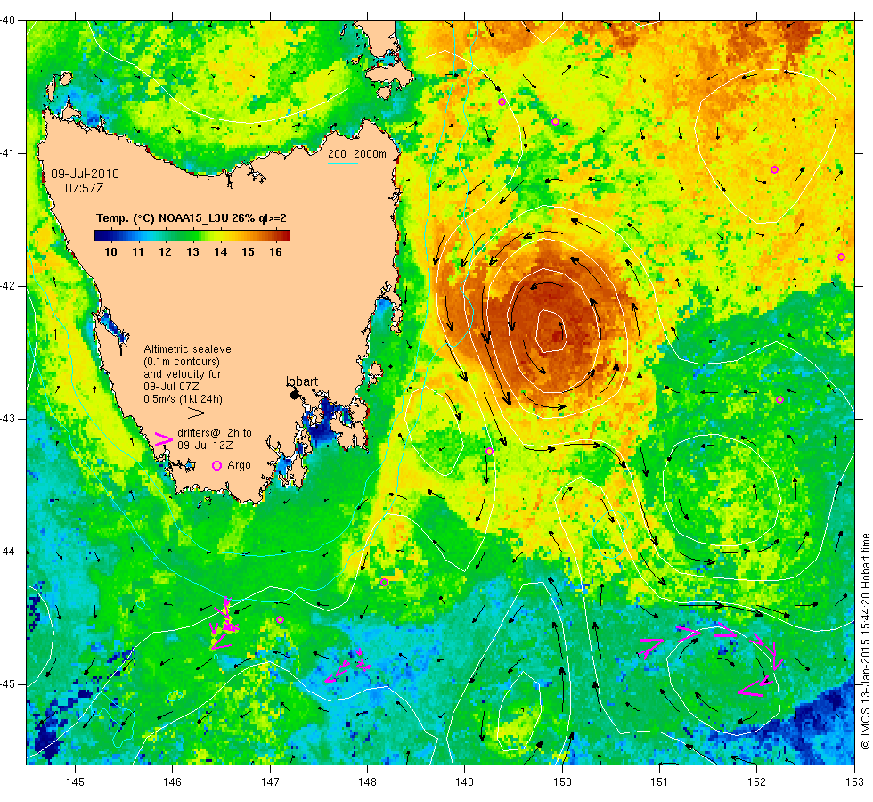Click the Argo float marker near 149.3E, 43.25S
This screenshot has width=873, height=802.
point(489,452)
